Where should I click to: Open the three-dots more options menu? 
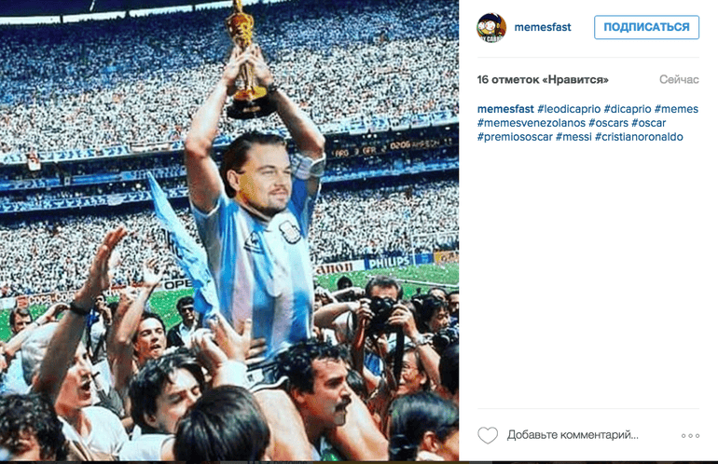690,436
